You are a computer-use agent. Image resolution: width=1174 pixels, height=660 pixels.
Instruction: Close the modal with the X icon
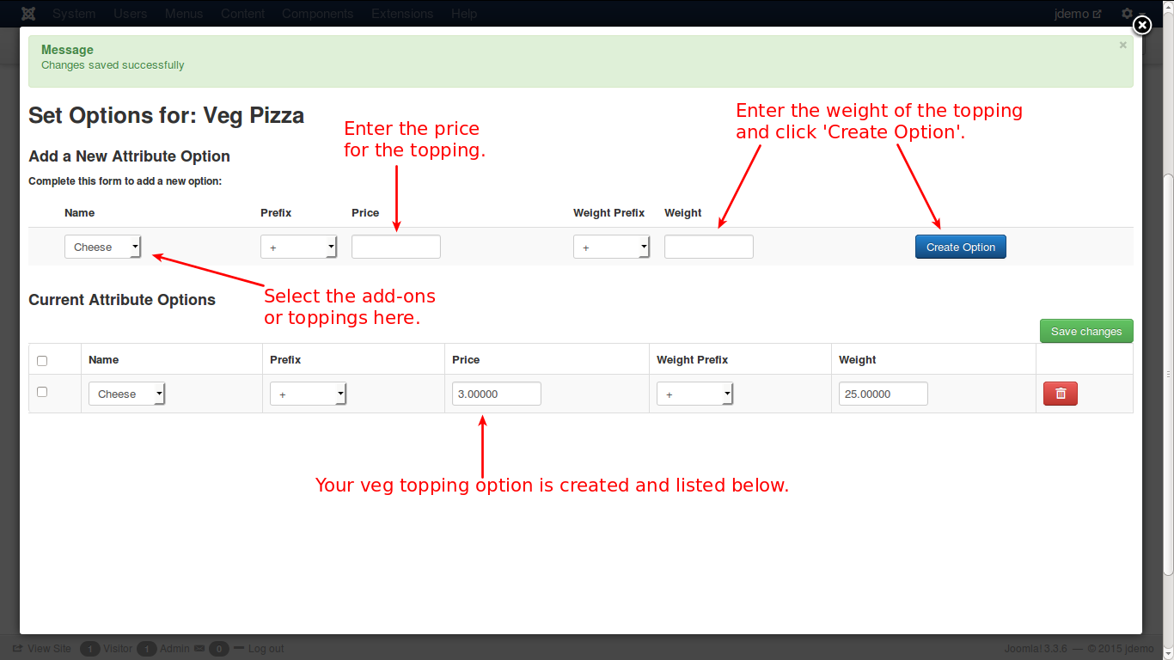click(1141, 26)
